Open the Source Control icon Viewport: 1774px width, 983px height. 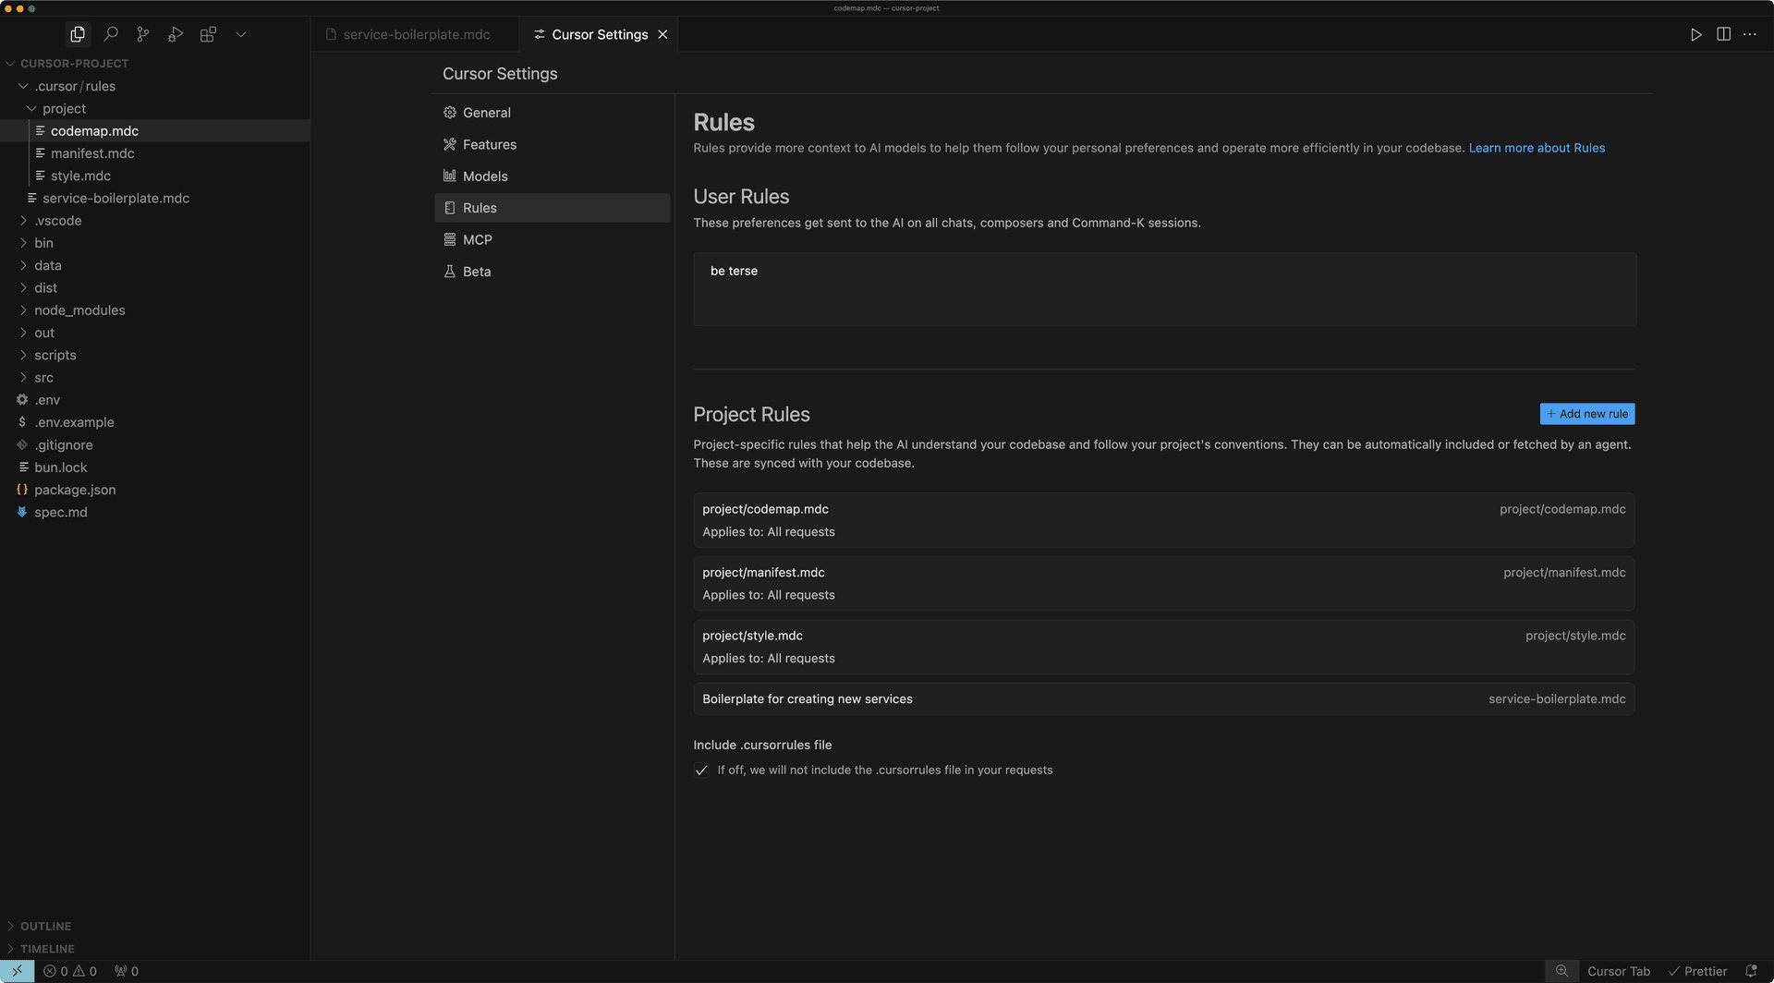tap(143, 34)
